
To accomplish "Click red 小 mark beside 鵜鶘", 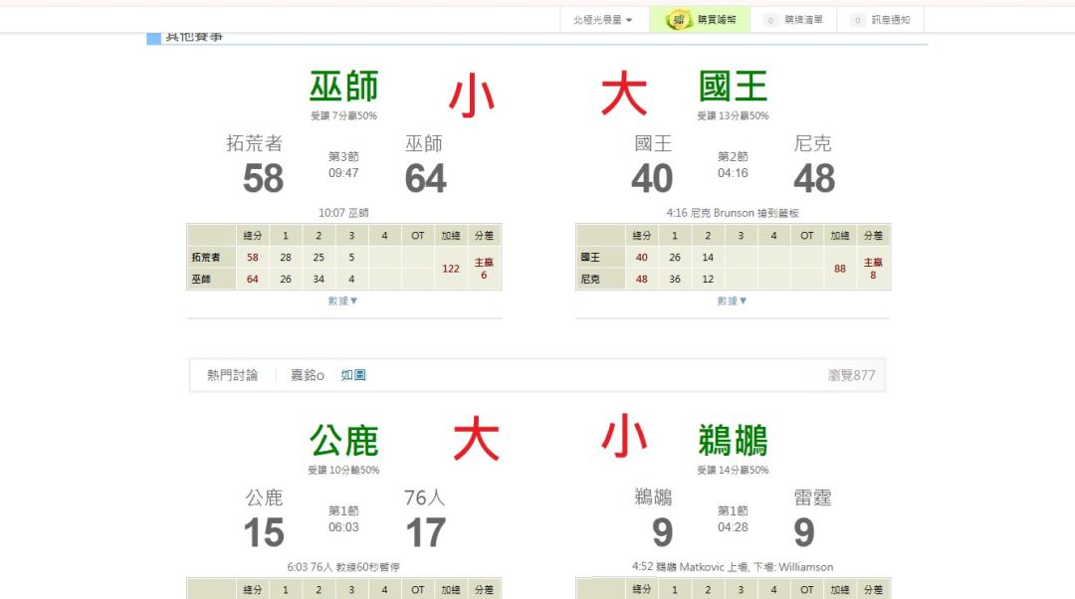I will pyautogui.click(x=624, y=438).
